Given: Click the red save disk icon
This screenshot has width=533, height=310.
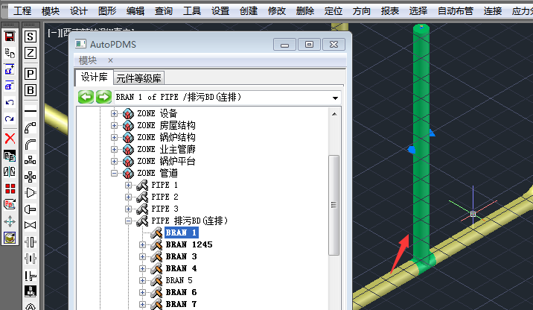Looking at the screenshot, I should pyautogui.click(x=10, y=36).
